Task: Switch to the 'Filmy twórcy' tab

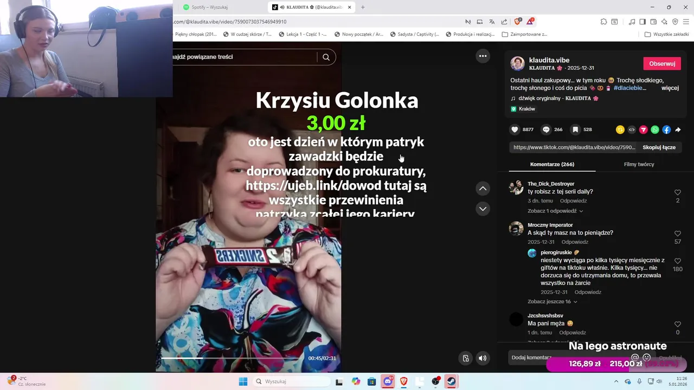Action: 639,164
